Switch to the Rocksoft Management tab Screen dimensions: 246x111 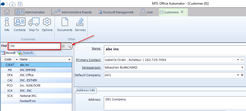116,12
